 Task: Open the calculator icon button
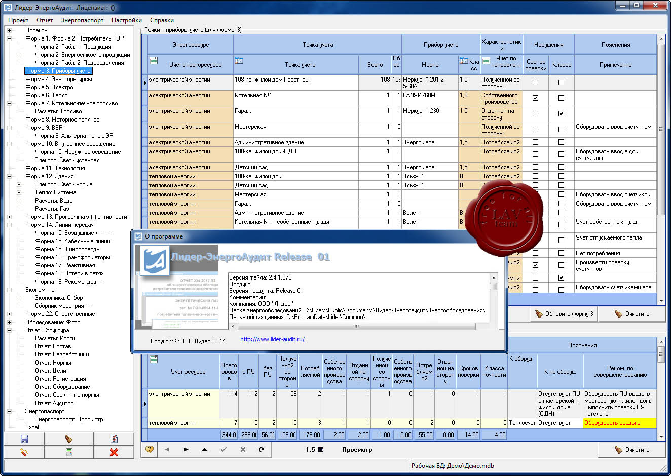coord(69,452)
